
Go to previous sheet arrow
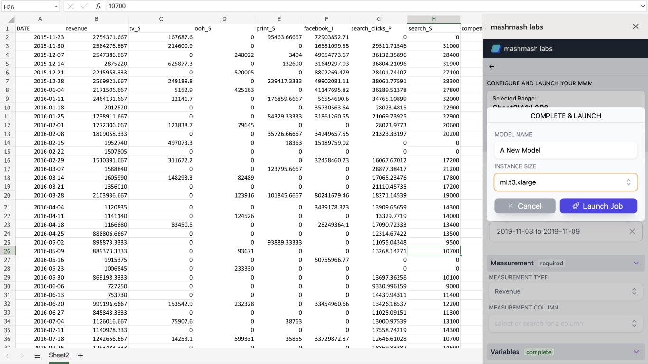pos(7,355)
